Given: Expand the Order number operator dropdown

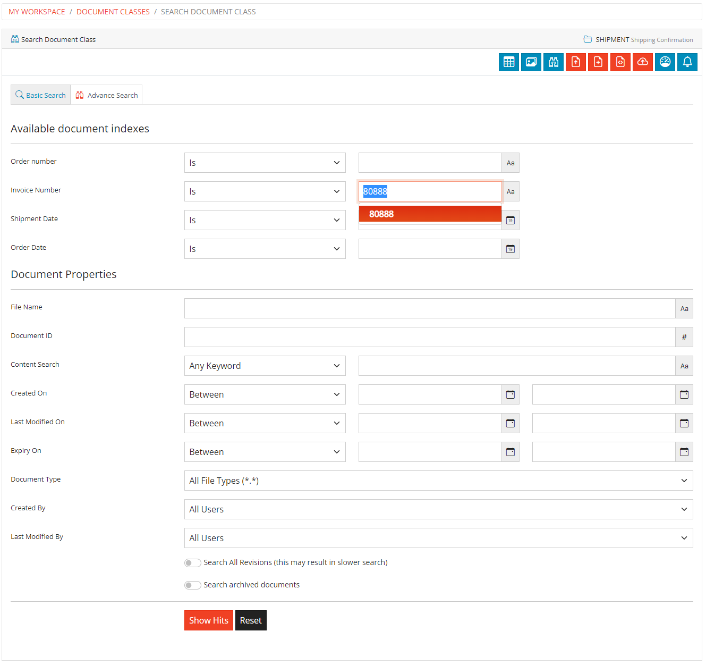Looking at the screenshot, I should [265, 163].
